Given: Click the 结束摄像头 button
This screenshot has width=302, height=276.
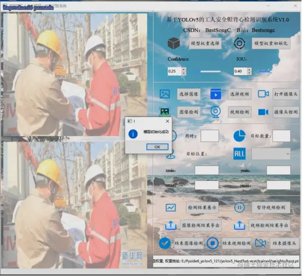Looking at the screenshot, I should 285,243.
